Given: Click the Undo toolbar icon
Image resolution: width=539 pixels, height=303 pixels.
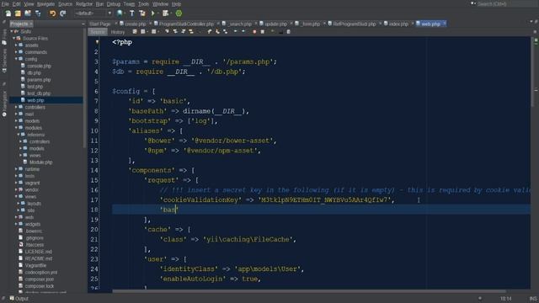Looking at the screenshot, I should 52,13.
